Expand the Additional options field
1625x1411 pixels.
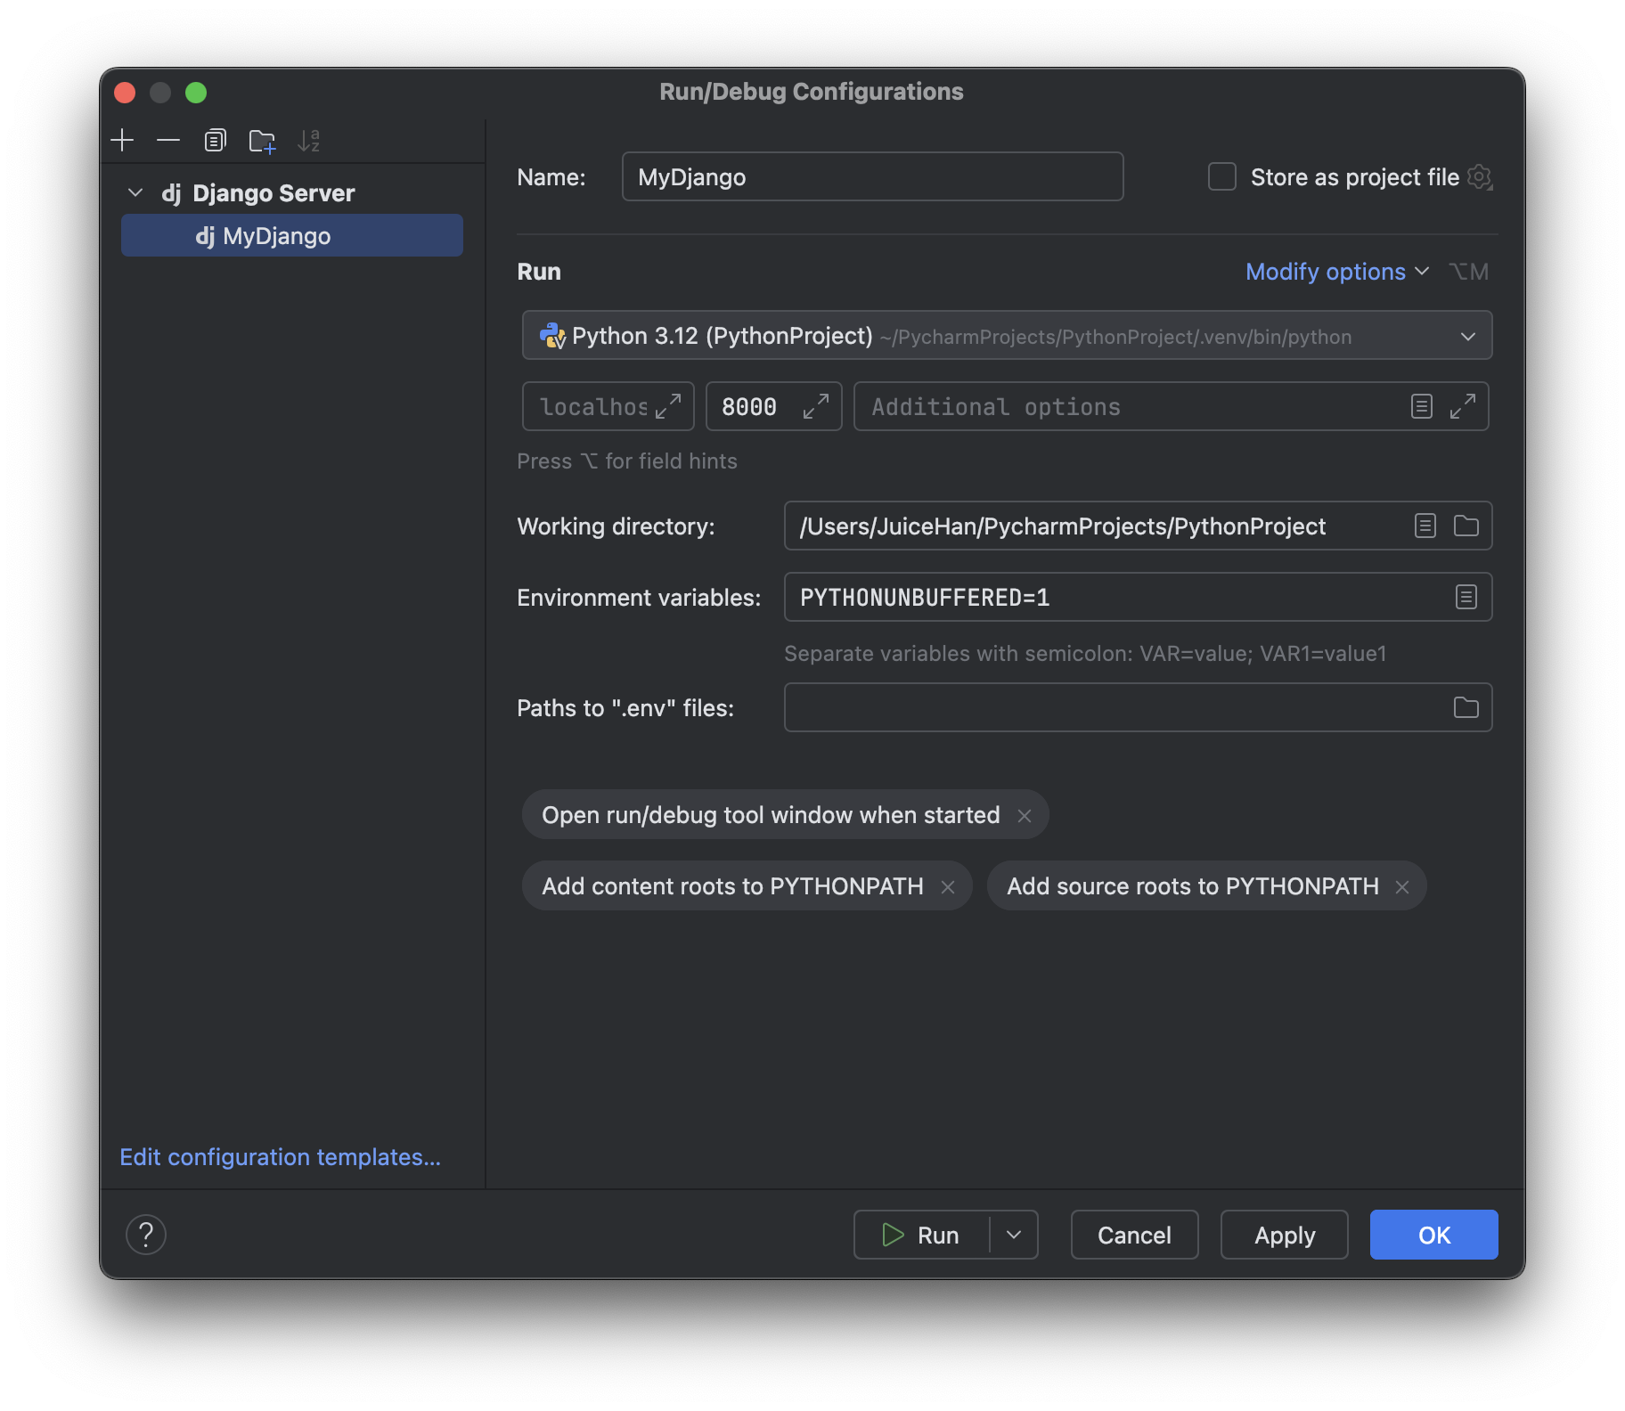point(1463,406)
